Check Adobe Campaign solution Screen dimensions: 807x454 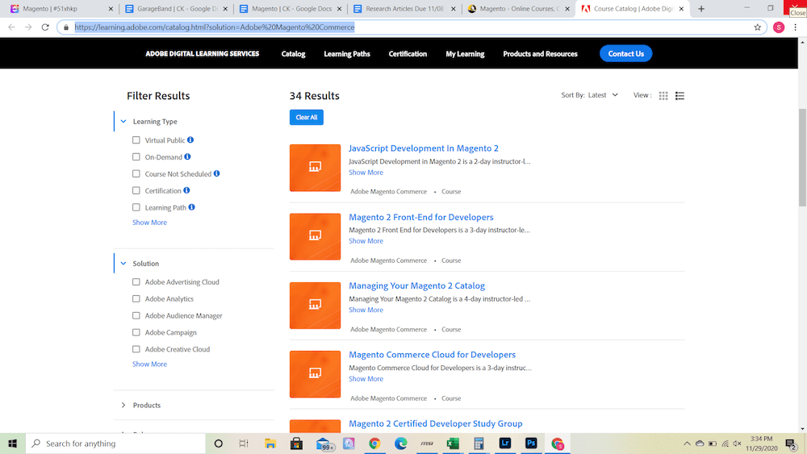click(136, 332)
